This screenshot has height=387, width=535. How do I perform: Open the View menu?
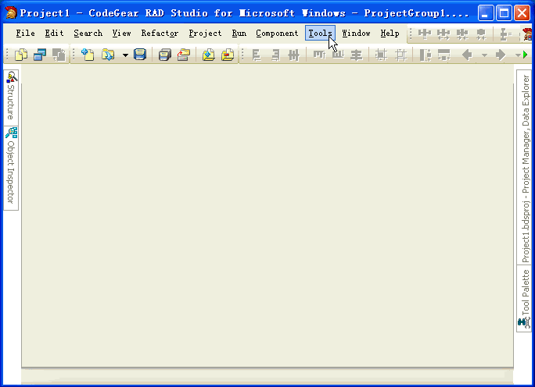click(121, 33)
